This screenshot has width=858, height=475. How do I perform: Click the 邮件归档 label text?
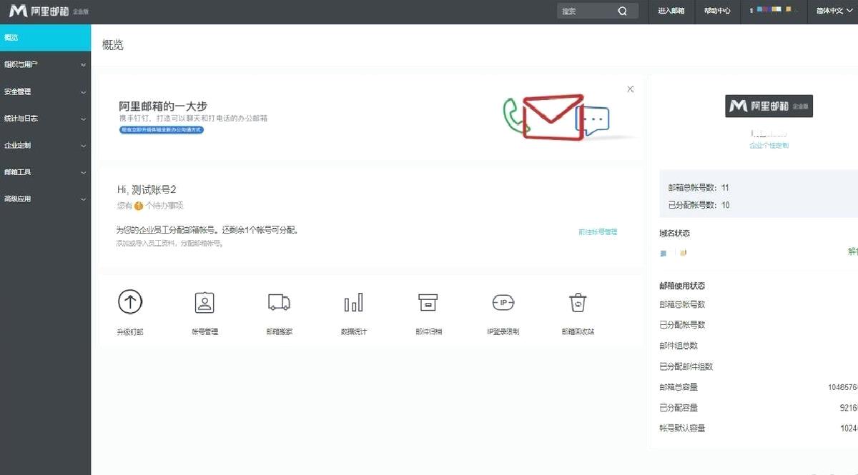click(428, 331)
